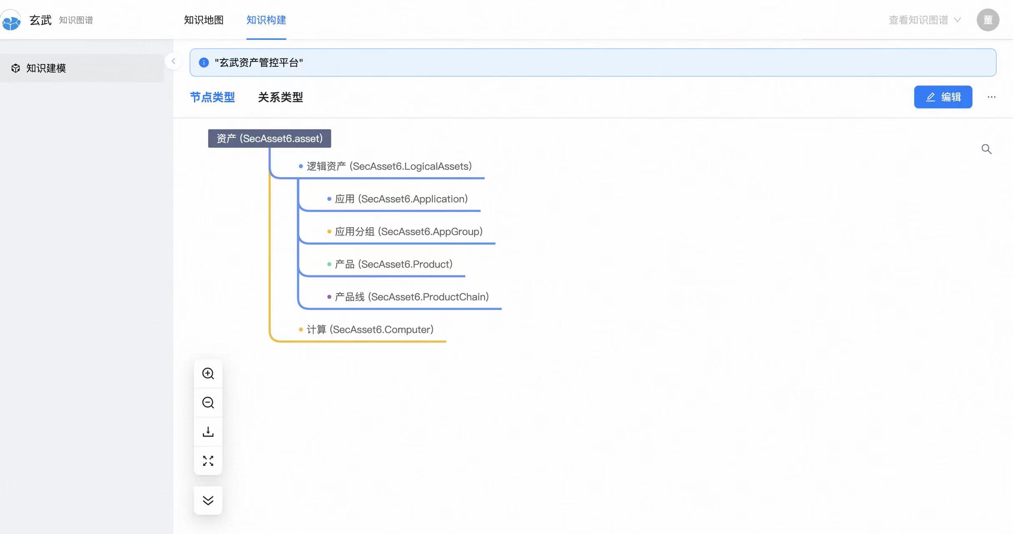
Task: Zoom in on the graph canvas
Action: click(x=208, y=373)
